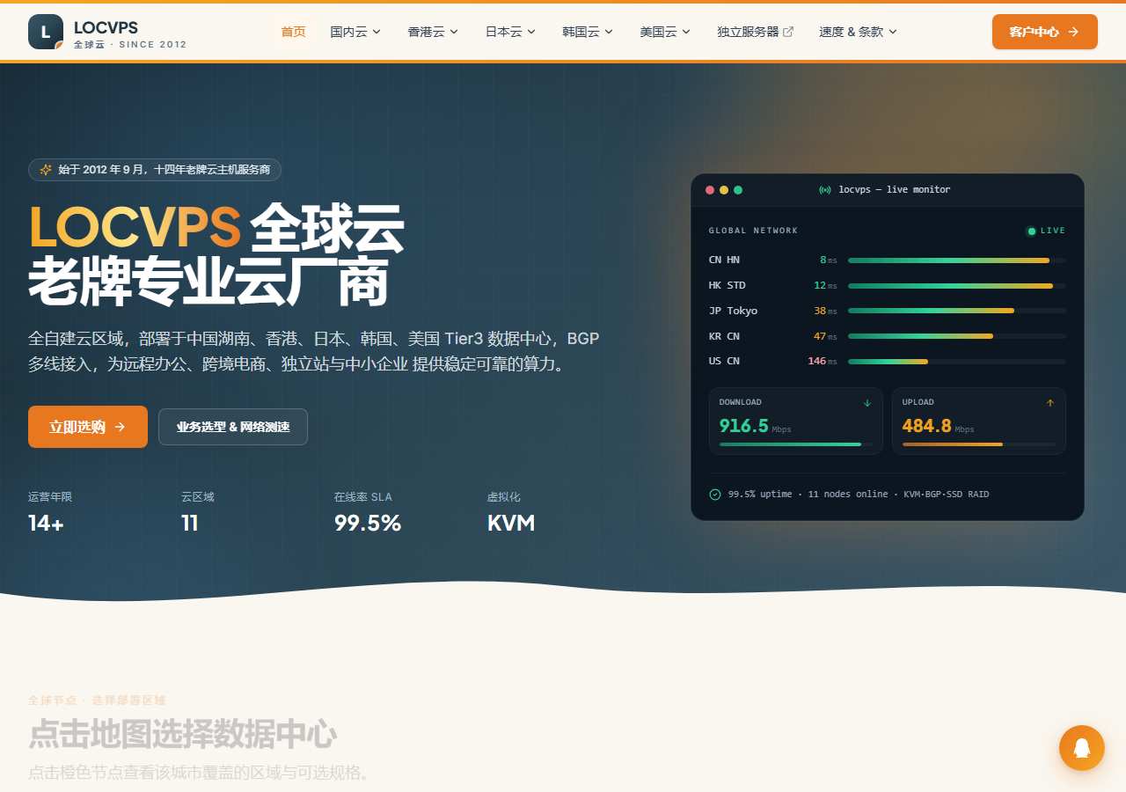Open the 独立服务器 link
The image size is (1126, 792).
[x=755, y=32]
